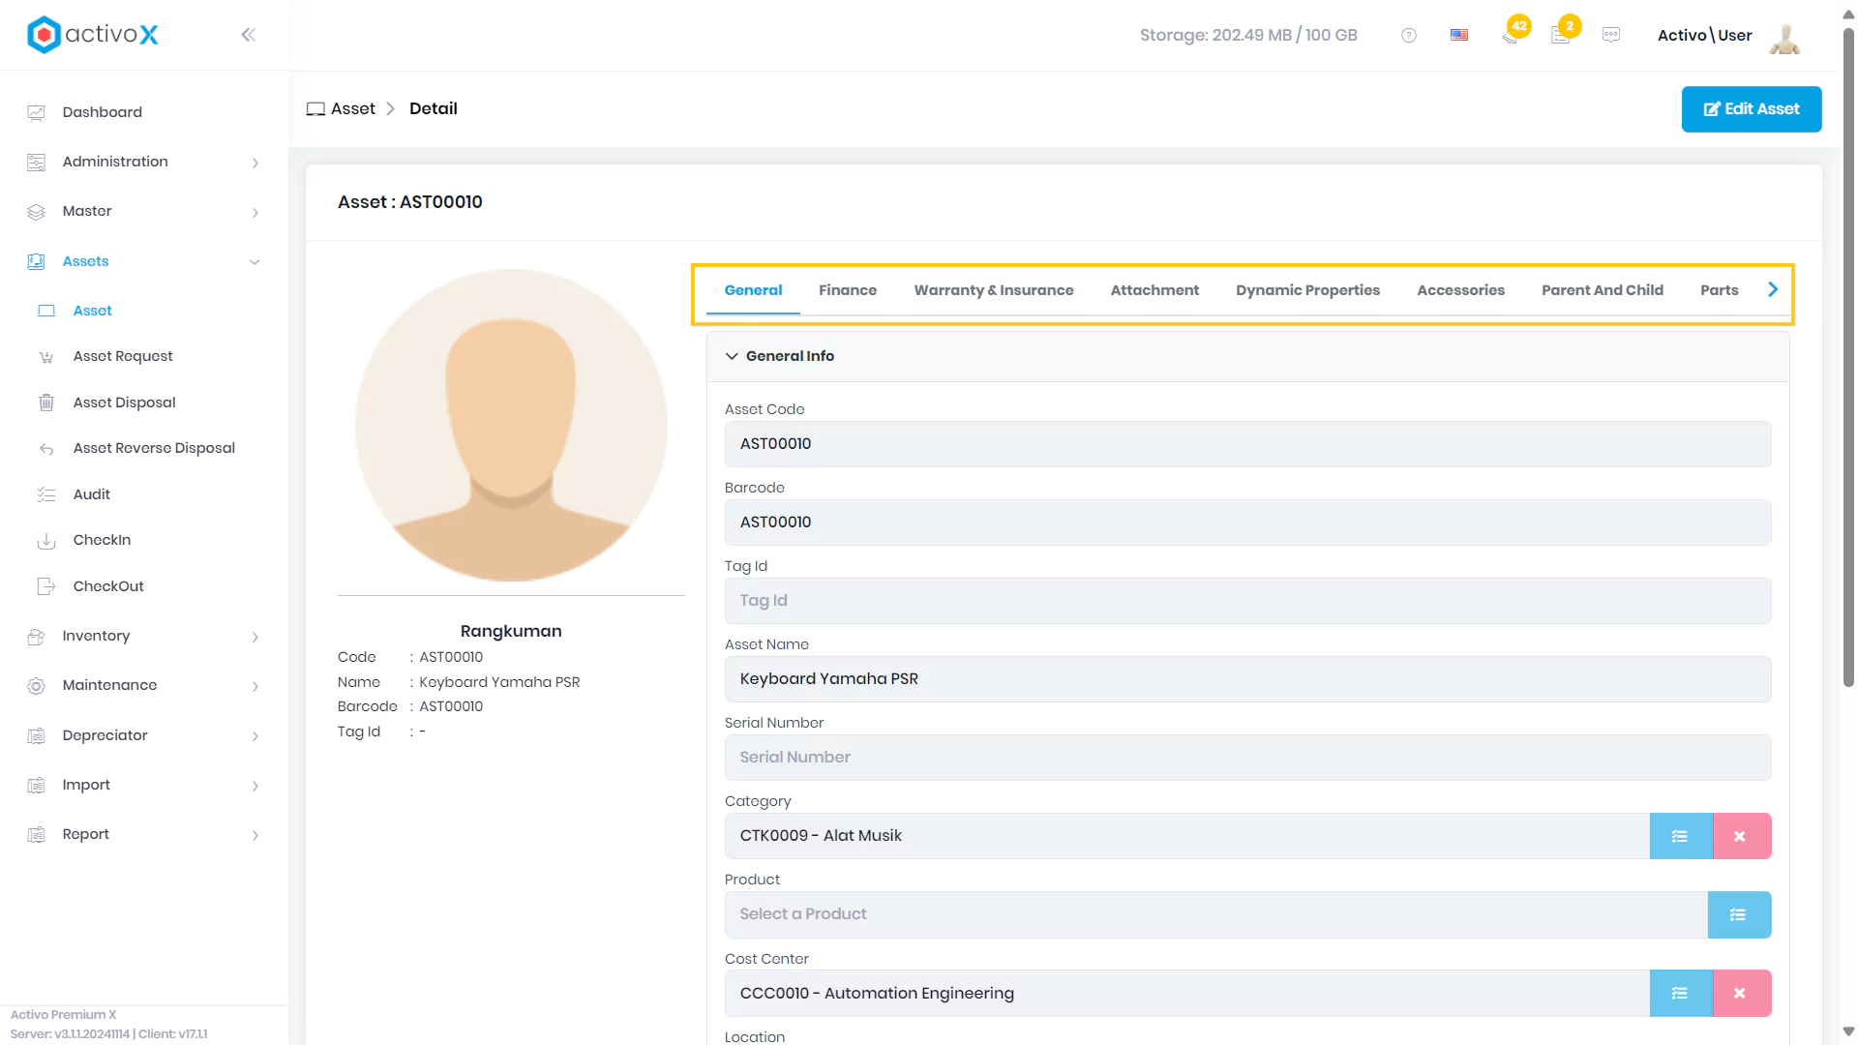
Task: Switch to the Finance tab
Action: 848,290
